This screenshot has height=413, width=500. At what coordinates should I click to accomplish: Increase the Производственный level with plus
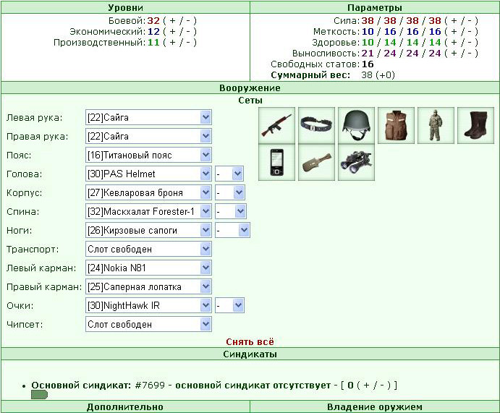tap(172, 43)
